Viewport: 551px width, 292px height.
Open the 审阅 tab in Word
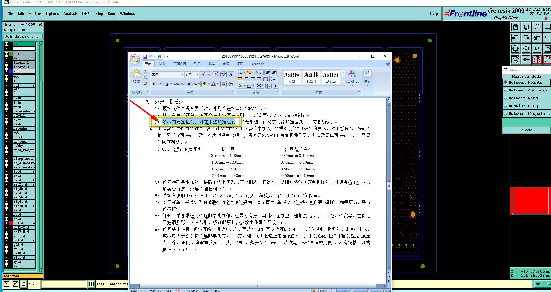pos(226,64)
